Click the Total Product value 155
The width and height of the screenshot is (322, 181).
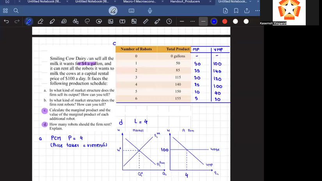pos(178,99)
